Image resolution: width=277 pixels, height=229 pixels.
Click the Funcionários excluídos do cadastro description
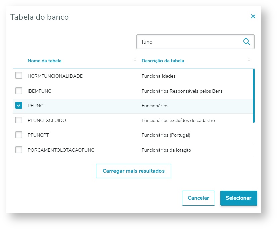click(x=178, y=120)
